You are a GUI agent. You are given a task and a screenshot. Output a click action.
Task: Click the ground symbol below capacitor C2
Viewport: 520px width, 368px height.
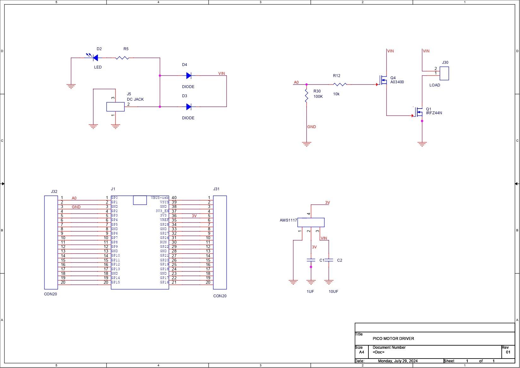coord(329,282)
